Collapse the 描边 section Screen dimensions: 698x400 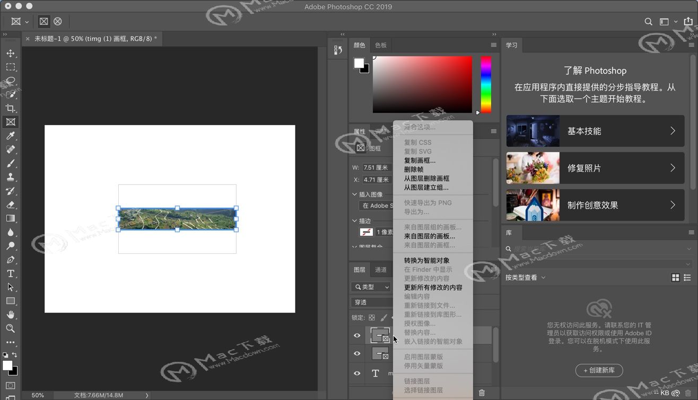(355, 220)
